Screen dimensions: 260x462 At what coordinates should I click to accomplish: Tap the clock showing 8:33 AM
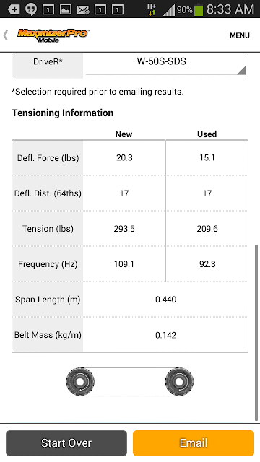tap(230, 9)
